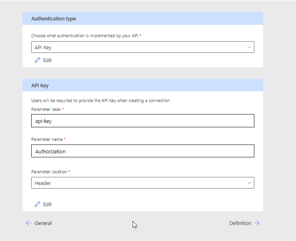Click the pencil icon under Authentication type
Image resolution: width=296 pixels, height=241 pixels.
click(38, 60)
